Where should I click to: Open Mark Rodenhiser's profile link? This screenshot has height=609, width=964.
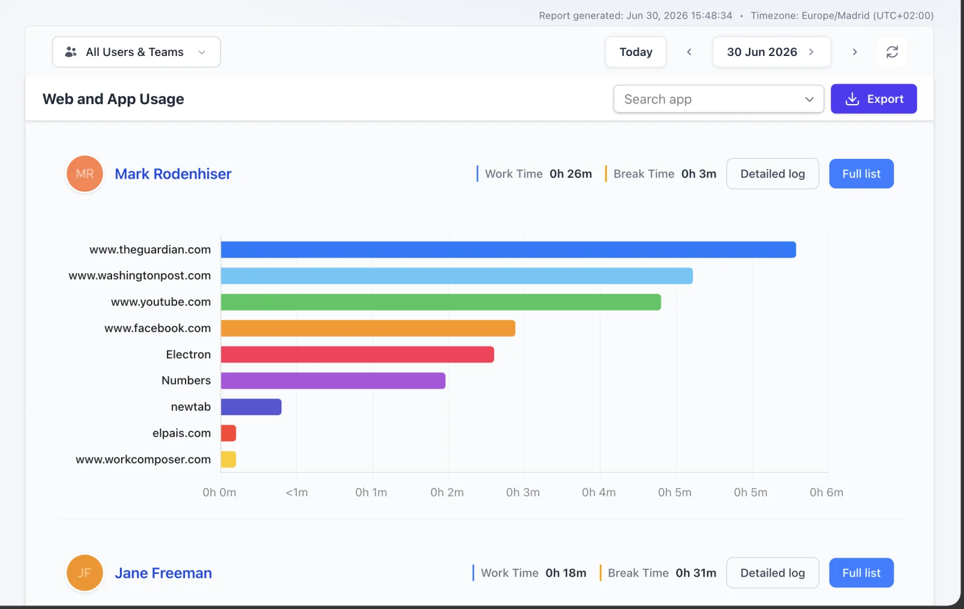point(173,174)
